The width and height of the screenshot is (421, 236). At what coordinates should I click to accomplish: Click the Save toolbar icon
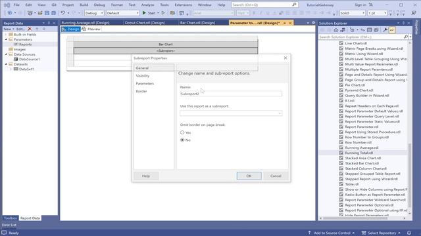tap(47, 13)
